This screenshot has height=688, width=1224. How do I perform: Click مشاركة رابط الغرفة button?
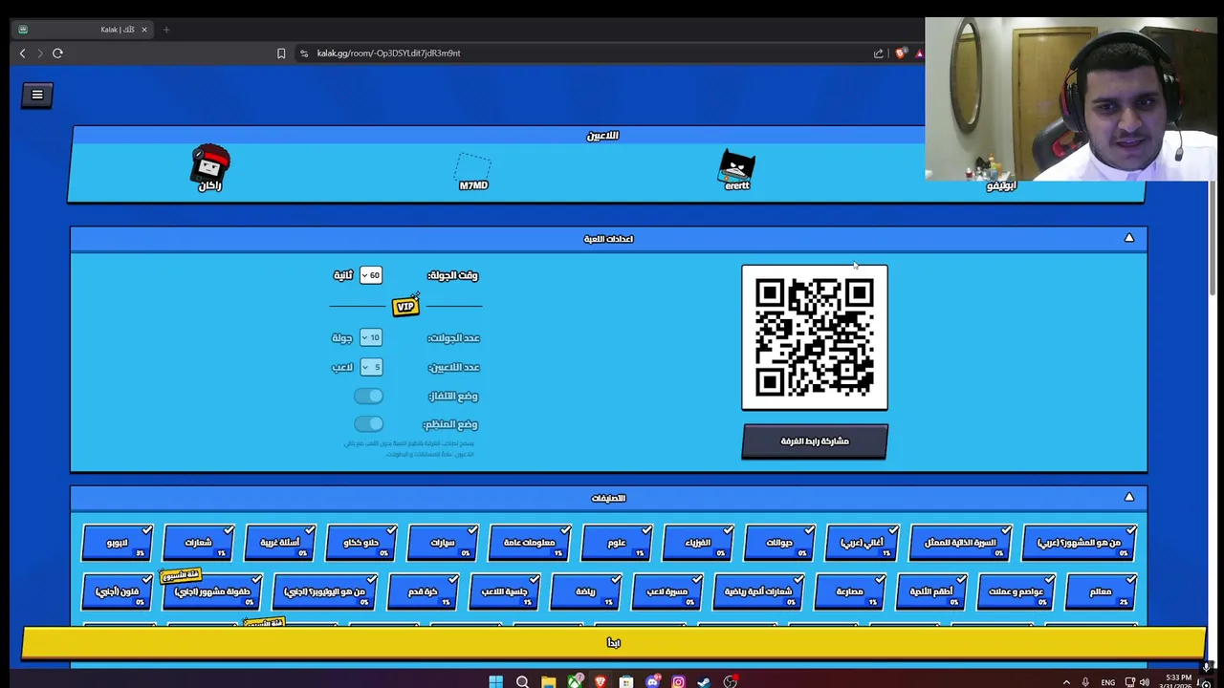815,441
